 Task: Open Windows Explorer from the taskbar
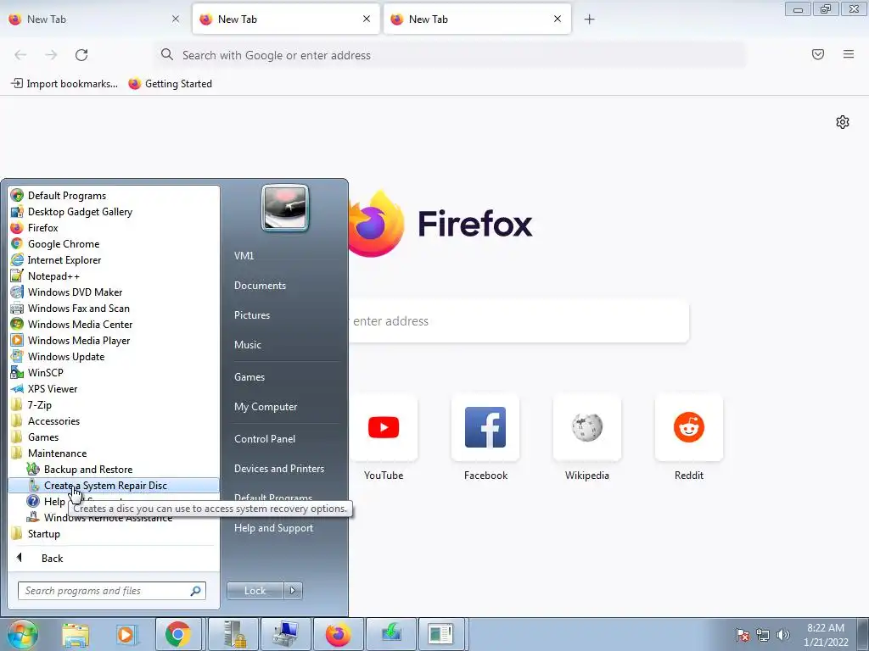coord(76,634)
